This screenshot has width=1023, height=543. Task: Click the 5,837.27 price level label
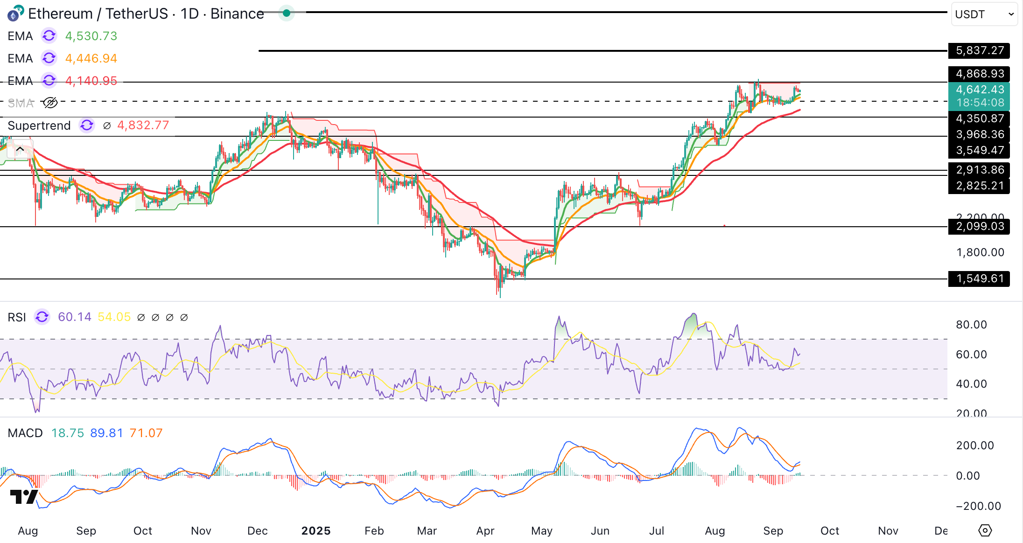tap(979, 50)
